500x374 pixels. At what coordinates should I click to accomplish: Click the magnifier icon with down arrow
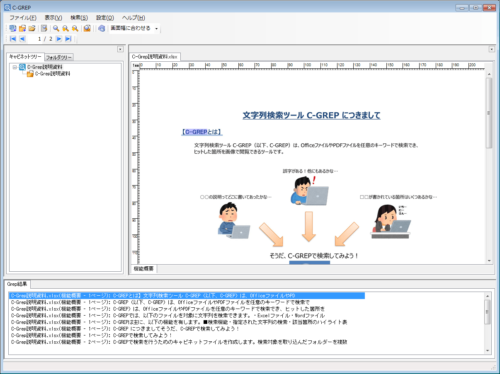pos(75,29)
